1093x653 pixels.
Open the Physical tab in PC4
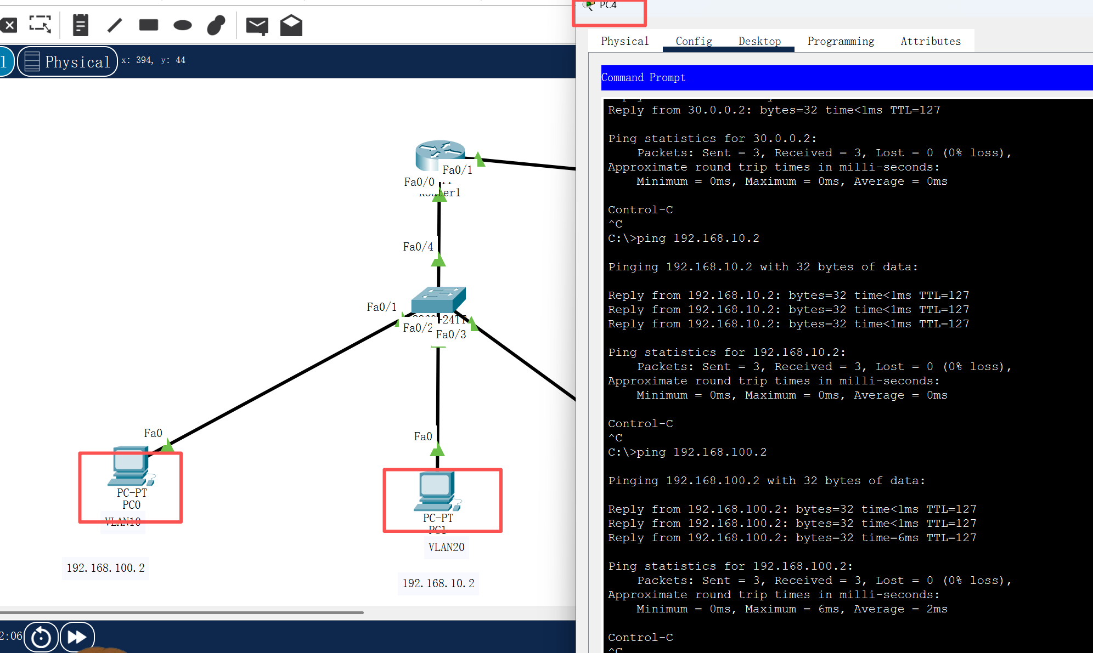coord(624,41)
